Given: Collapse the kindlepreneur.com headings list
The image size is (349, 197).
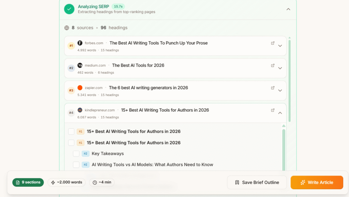Looking at the screenshot, I should point(280,112).
